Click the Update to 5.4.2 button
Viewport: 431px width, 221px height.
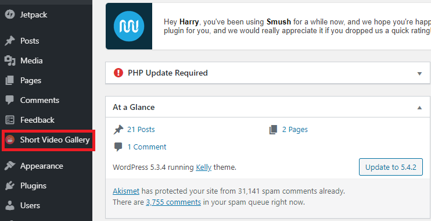[390, 167]
